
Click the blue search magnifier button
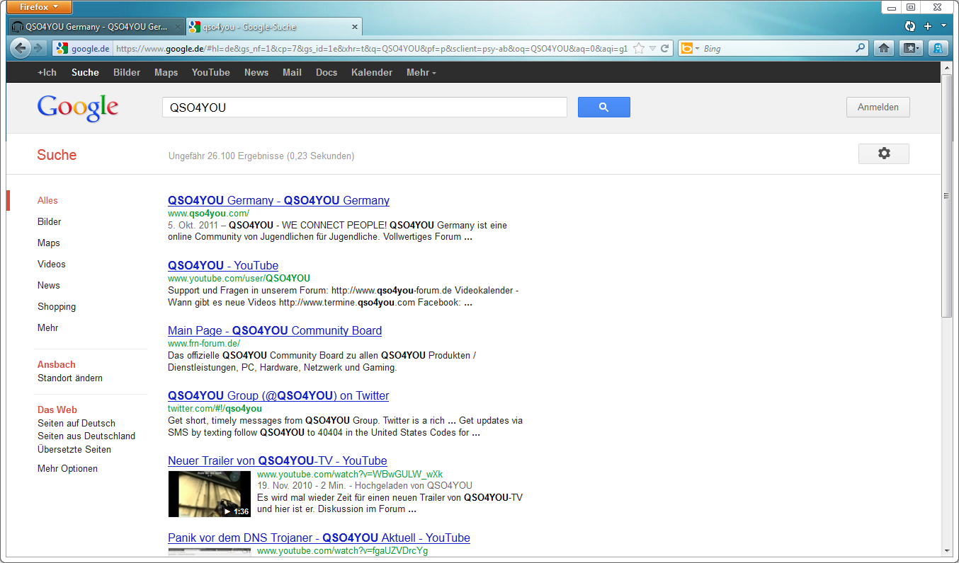[603, 108]
